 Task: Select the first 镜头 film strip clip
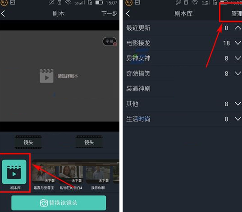click(28, 142)
